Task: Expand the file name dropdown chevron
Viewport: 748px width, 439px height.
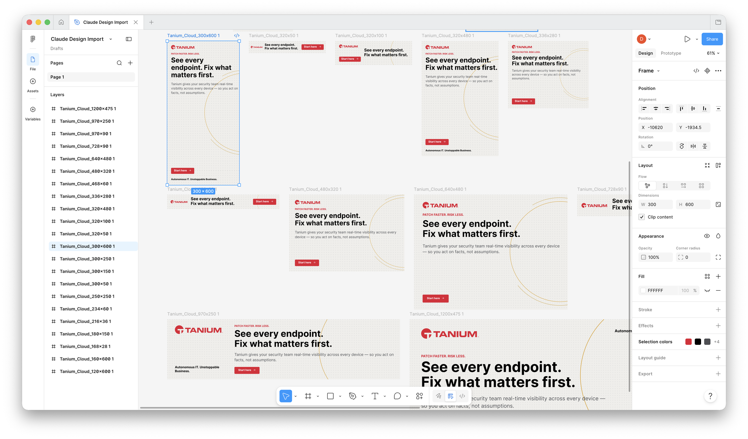Action: 111,39
